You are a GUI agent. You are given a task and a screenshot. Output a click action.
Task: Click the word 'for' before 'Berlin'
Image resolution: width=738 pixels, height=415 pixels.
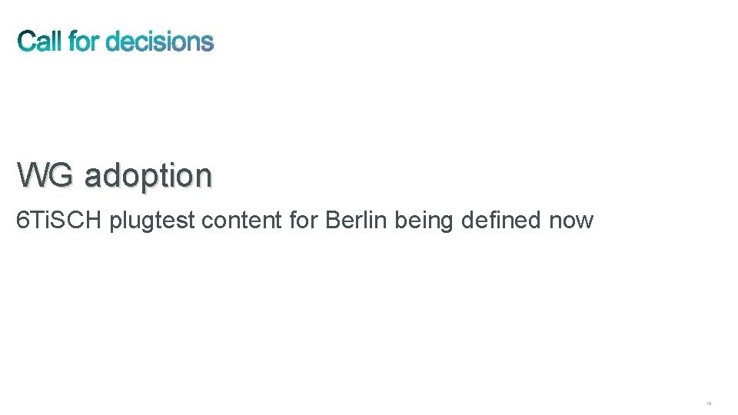point(304,220)
